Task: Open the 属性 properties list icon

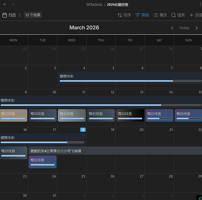Action: coord(155,15)
